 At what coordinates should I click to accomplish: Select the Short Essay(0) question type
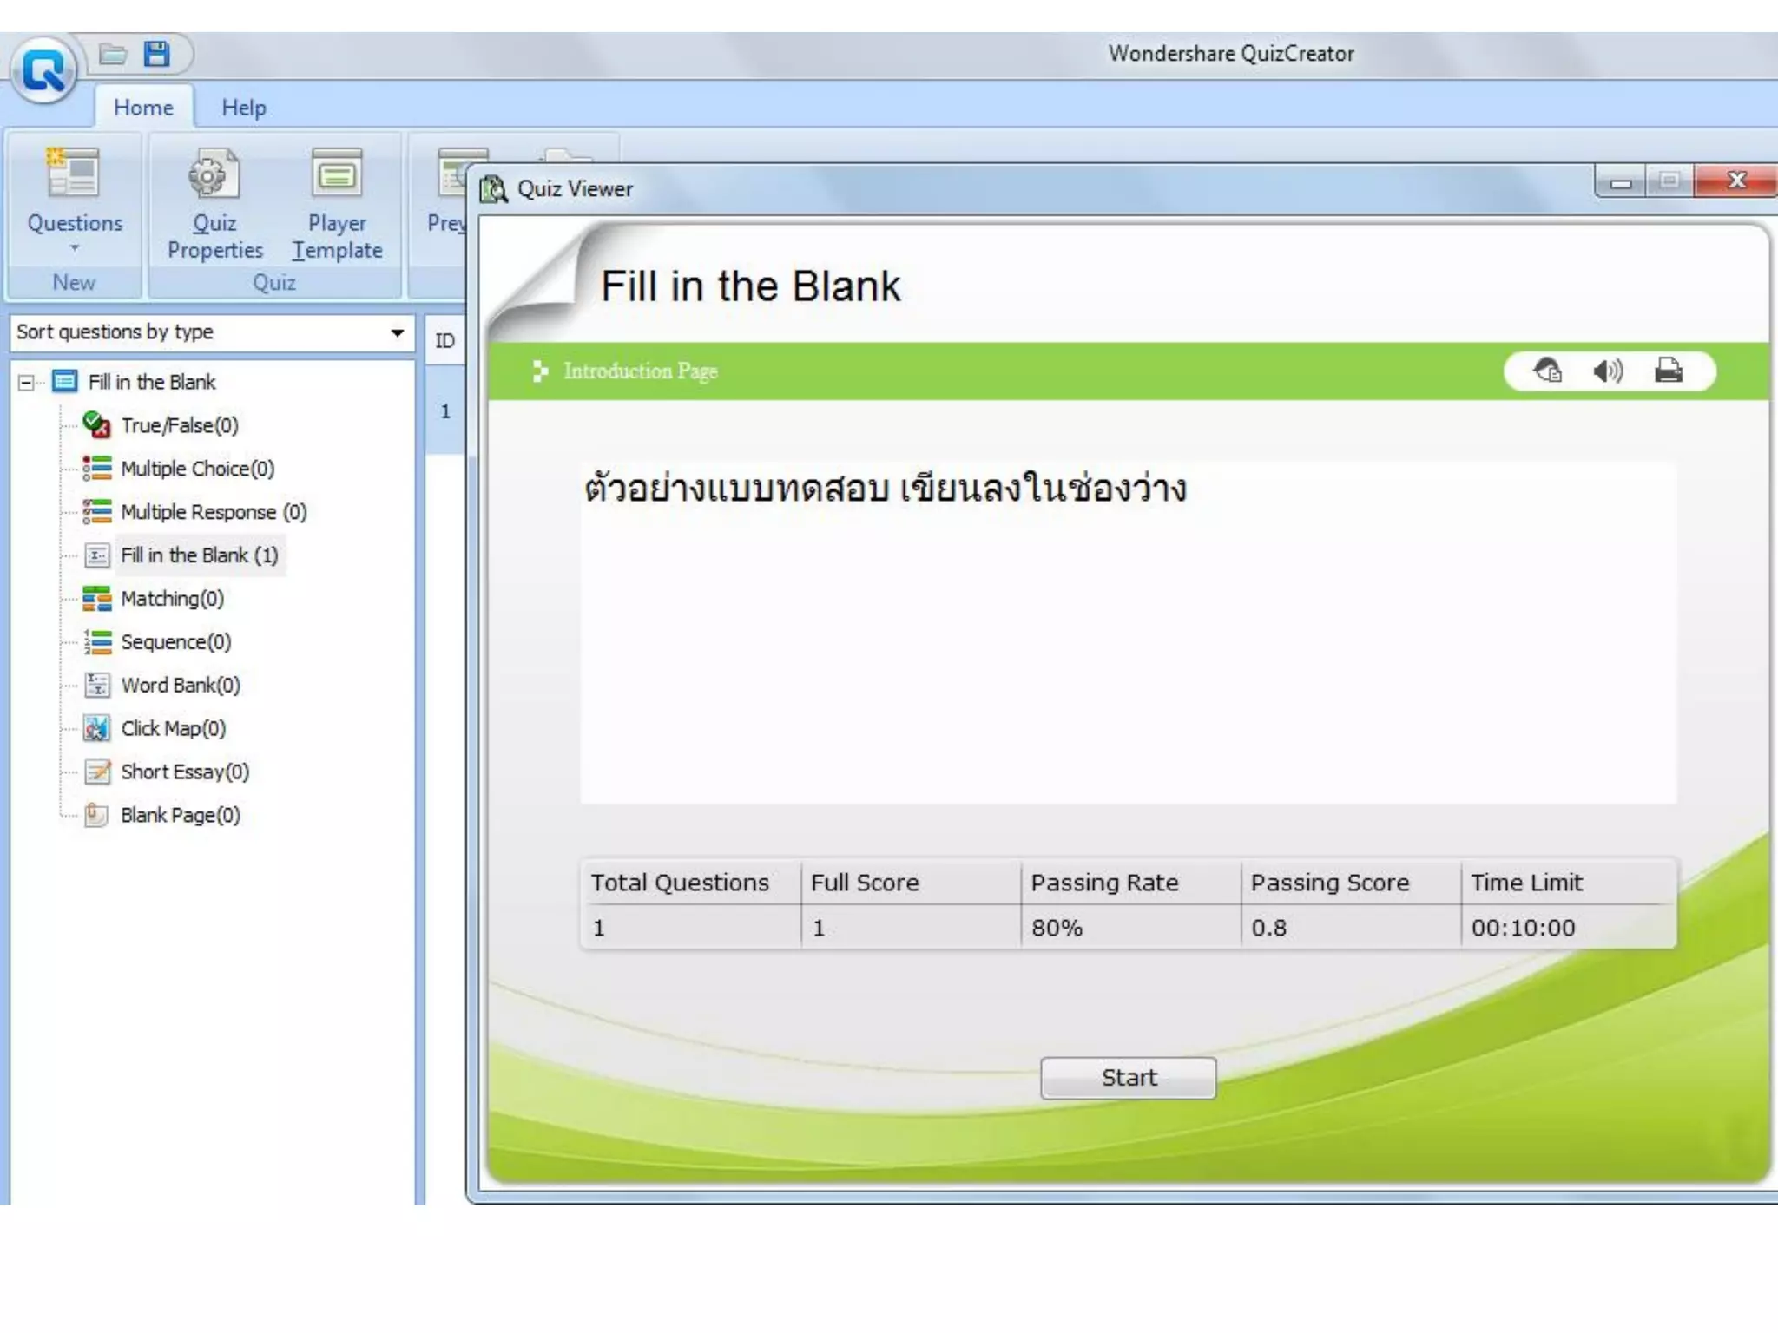184,772
